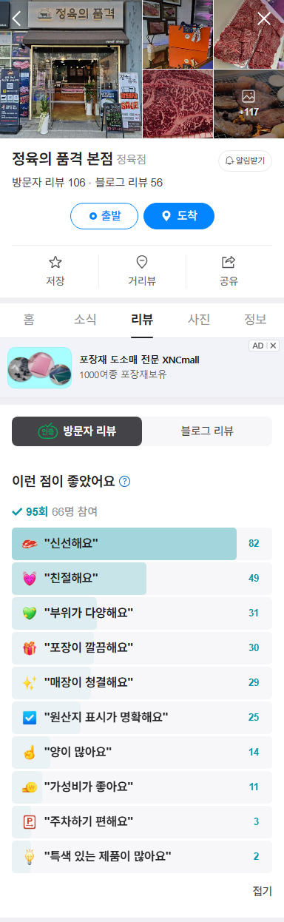Select the 방문자 리뷰 toggle
Screen dimensions: 284x922
click(77, 431)
